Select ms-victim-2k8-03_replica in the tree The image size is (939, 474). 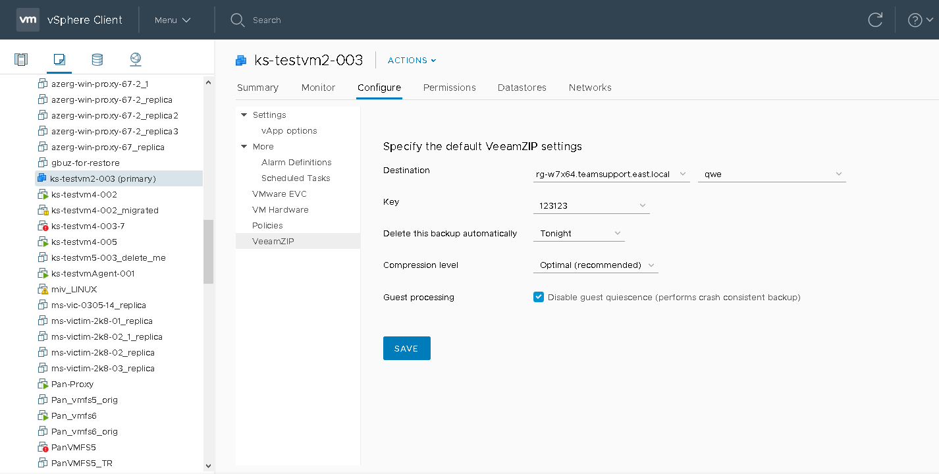[103, 368]
